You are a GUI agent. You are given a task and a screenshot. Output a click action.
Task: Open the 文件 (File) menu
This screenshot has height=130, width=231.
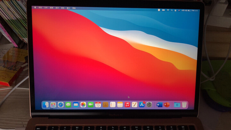(x=46, y=8)
